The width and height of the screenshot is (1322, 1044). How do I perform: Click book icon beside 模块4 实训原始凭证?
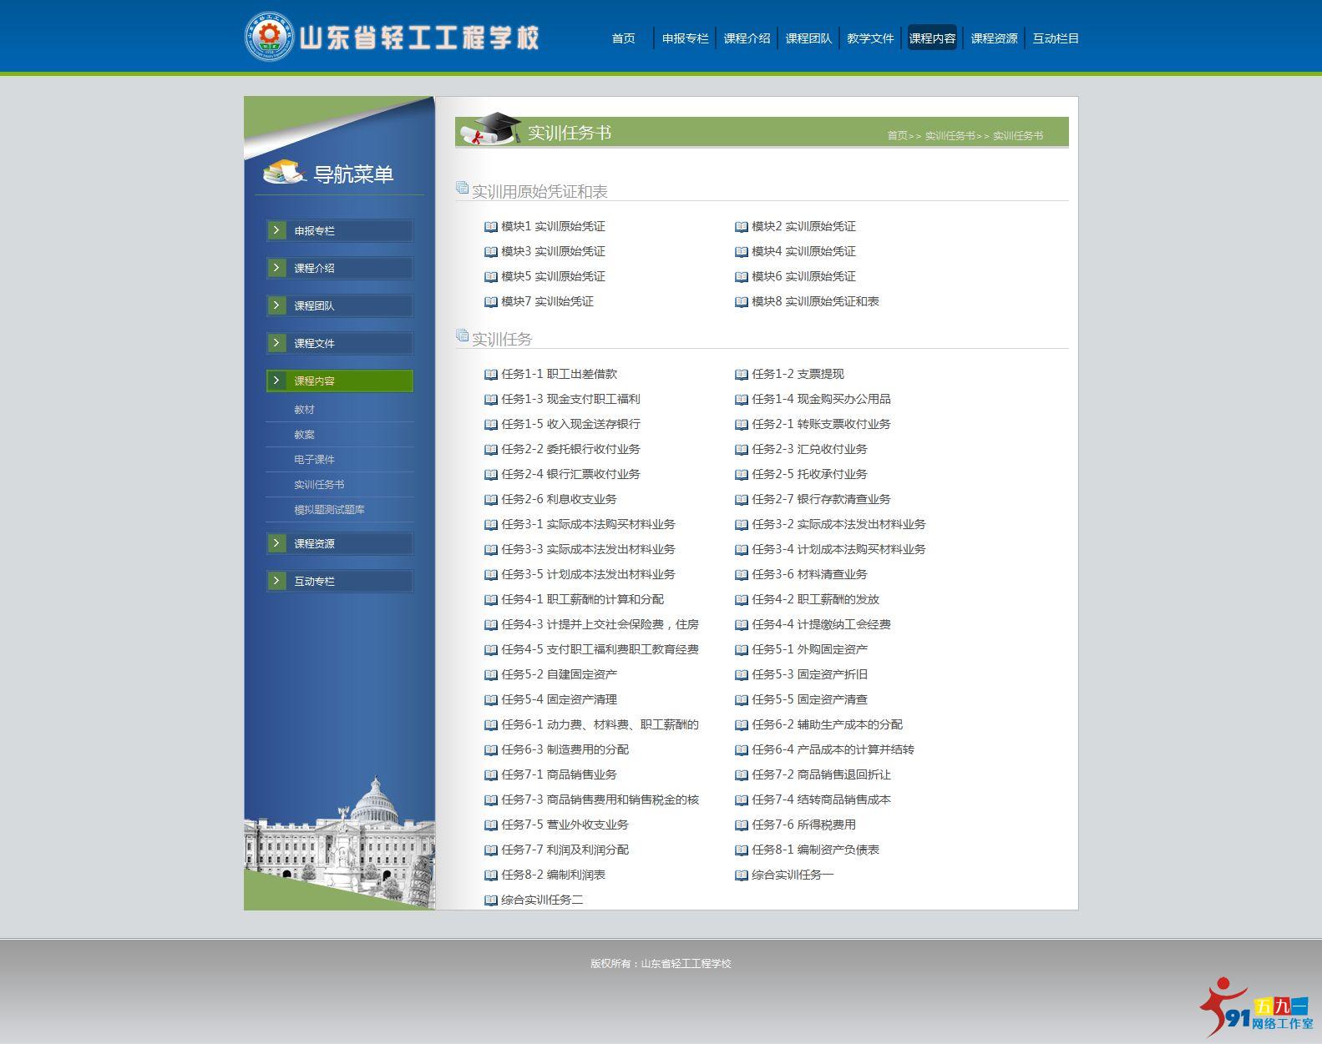[742, 252]
